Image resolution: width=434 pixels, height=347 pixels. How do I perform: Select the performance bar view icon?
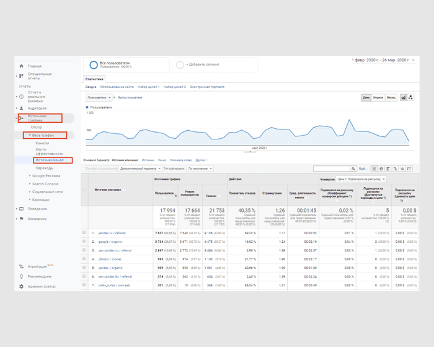tap(388, 169)
